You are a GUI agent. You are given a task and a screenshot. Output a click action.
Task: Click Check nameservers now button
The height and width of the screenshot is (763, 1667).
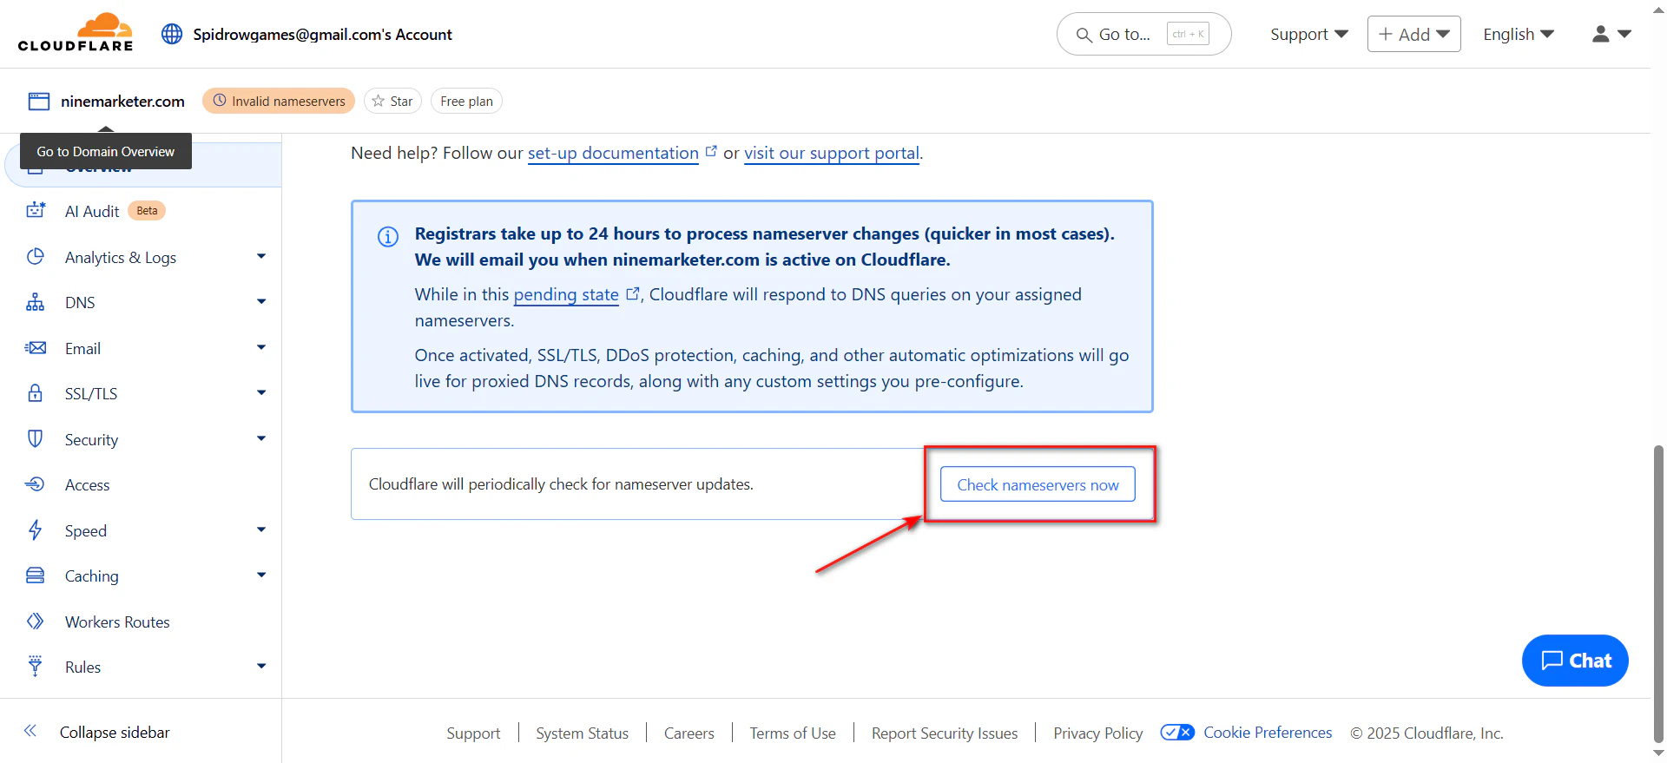(x=1038, y=484)
